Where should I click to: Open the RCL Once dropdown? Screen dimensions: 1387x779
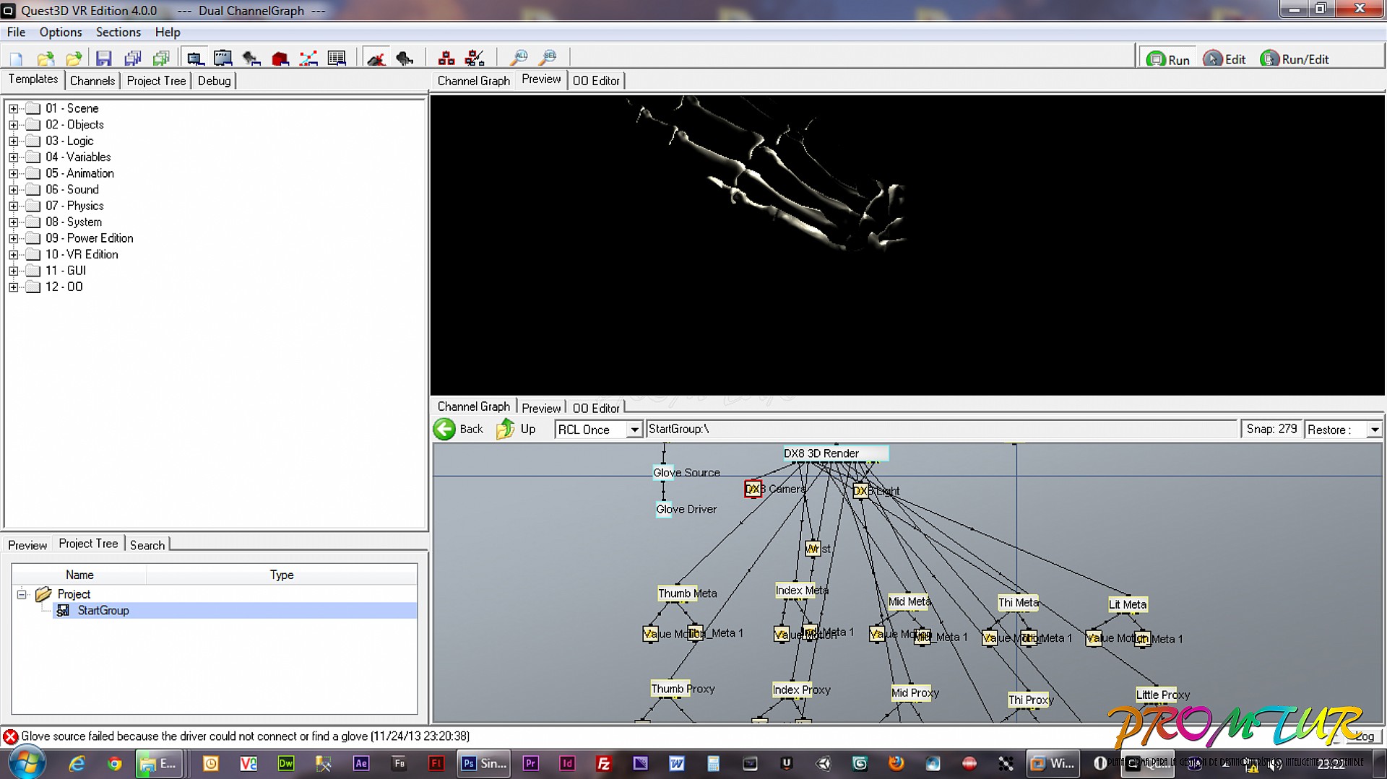click(x=634, y=430)
